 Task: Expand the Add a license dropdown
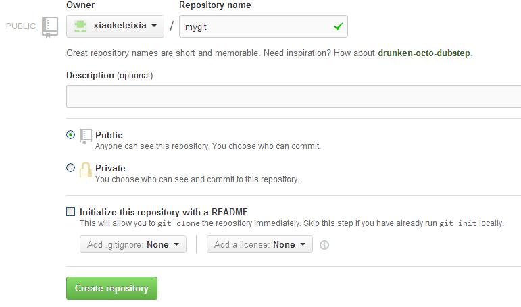coord(259,244)
